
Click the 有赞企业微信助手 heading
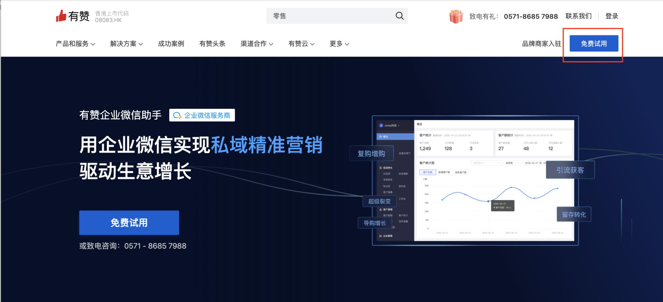(x=121, y=115)
